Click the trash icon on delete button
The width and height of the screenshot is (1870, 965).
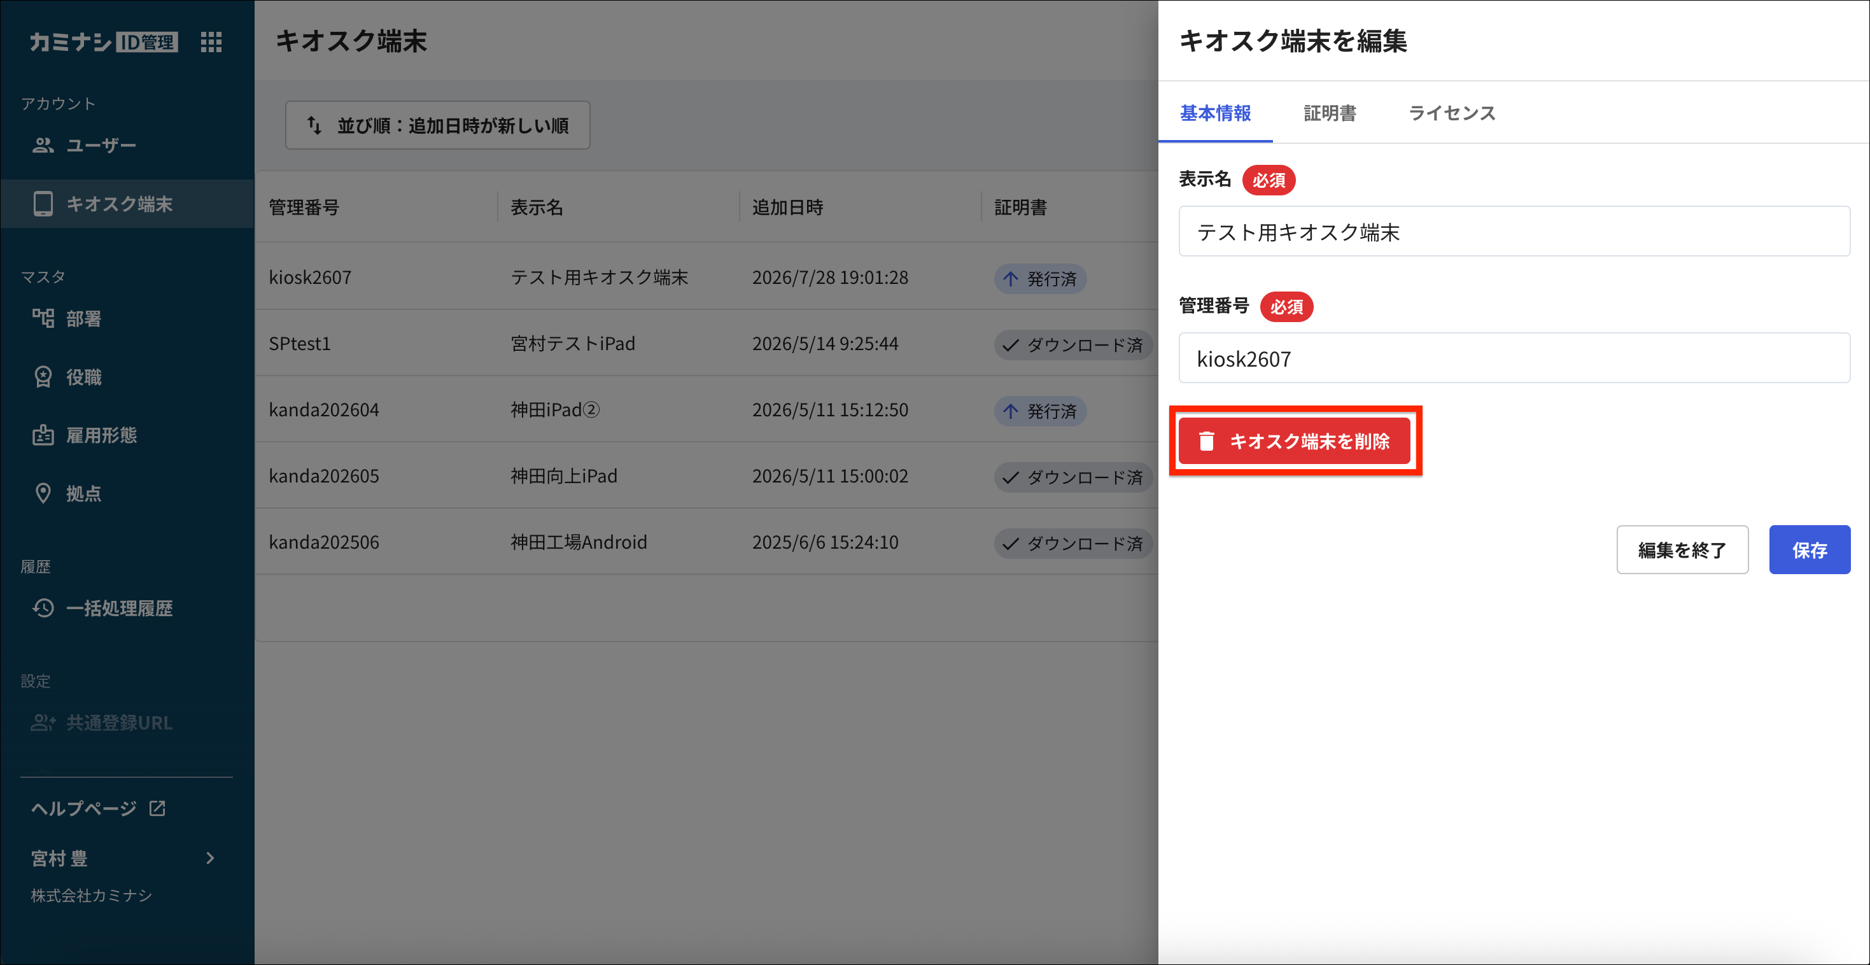pyautogui.click(x=1206, y=440)
